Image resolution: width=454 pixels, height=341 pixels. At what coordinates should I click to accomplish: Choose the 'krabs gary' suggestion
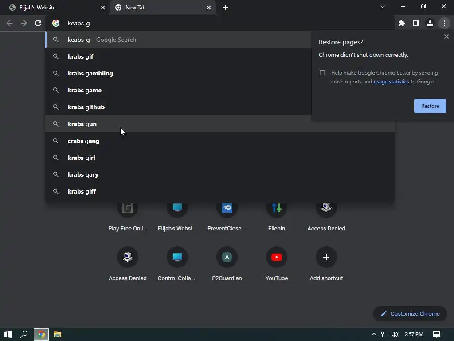click(220, 174)
